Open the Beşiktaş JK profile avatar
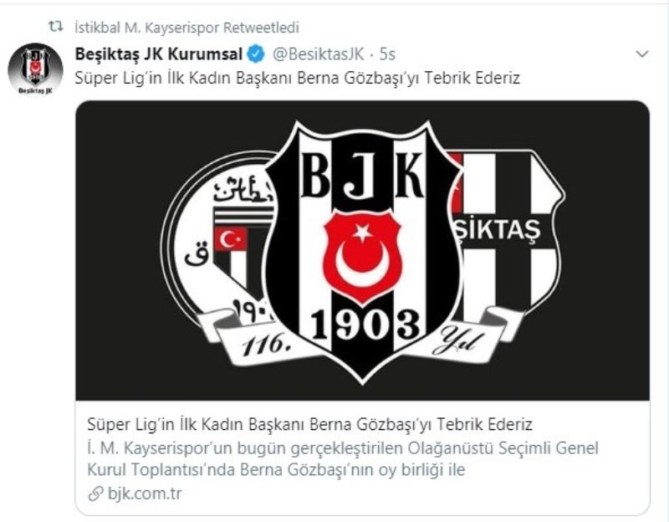Screen dimensions: 669x522 pos(35,69)
